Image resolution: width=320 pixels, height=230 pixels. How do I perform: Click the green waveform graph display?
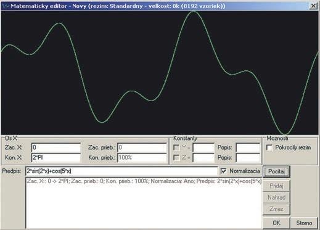pyautogui.click(x=160, y=73)
